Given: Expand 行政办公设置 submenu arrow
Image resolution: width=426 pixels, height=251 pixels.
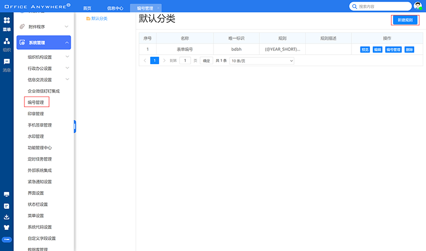Looking at the screenshot, I should coord(68,68).
